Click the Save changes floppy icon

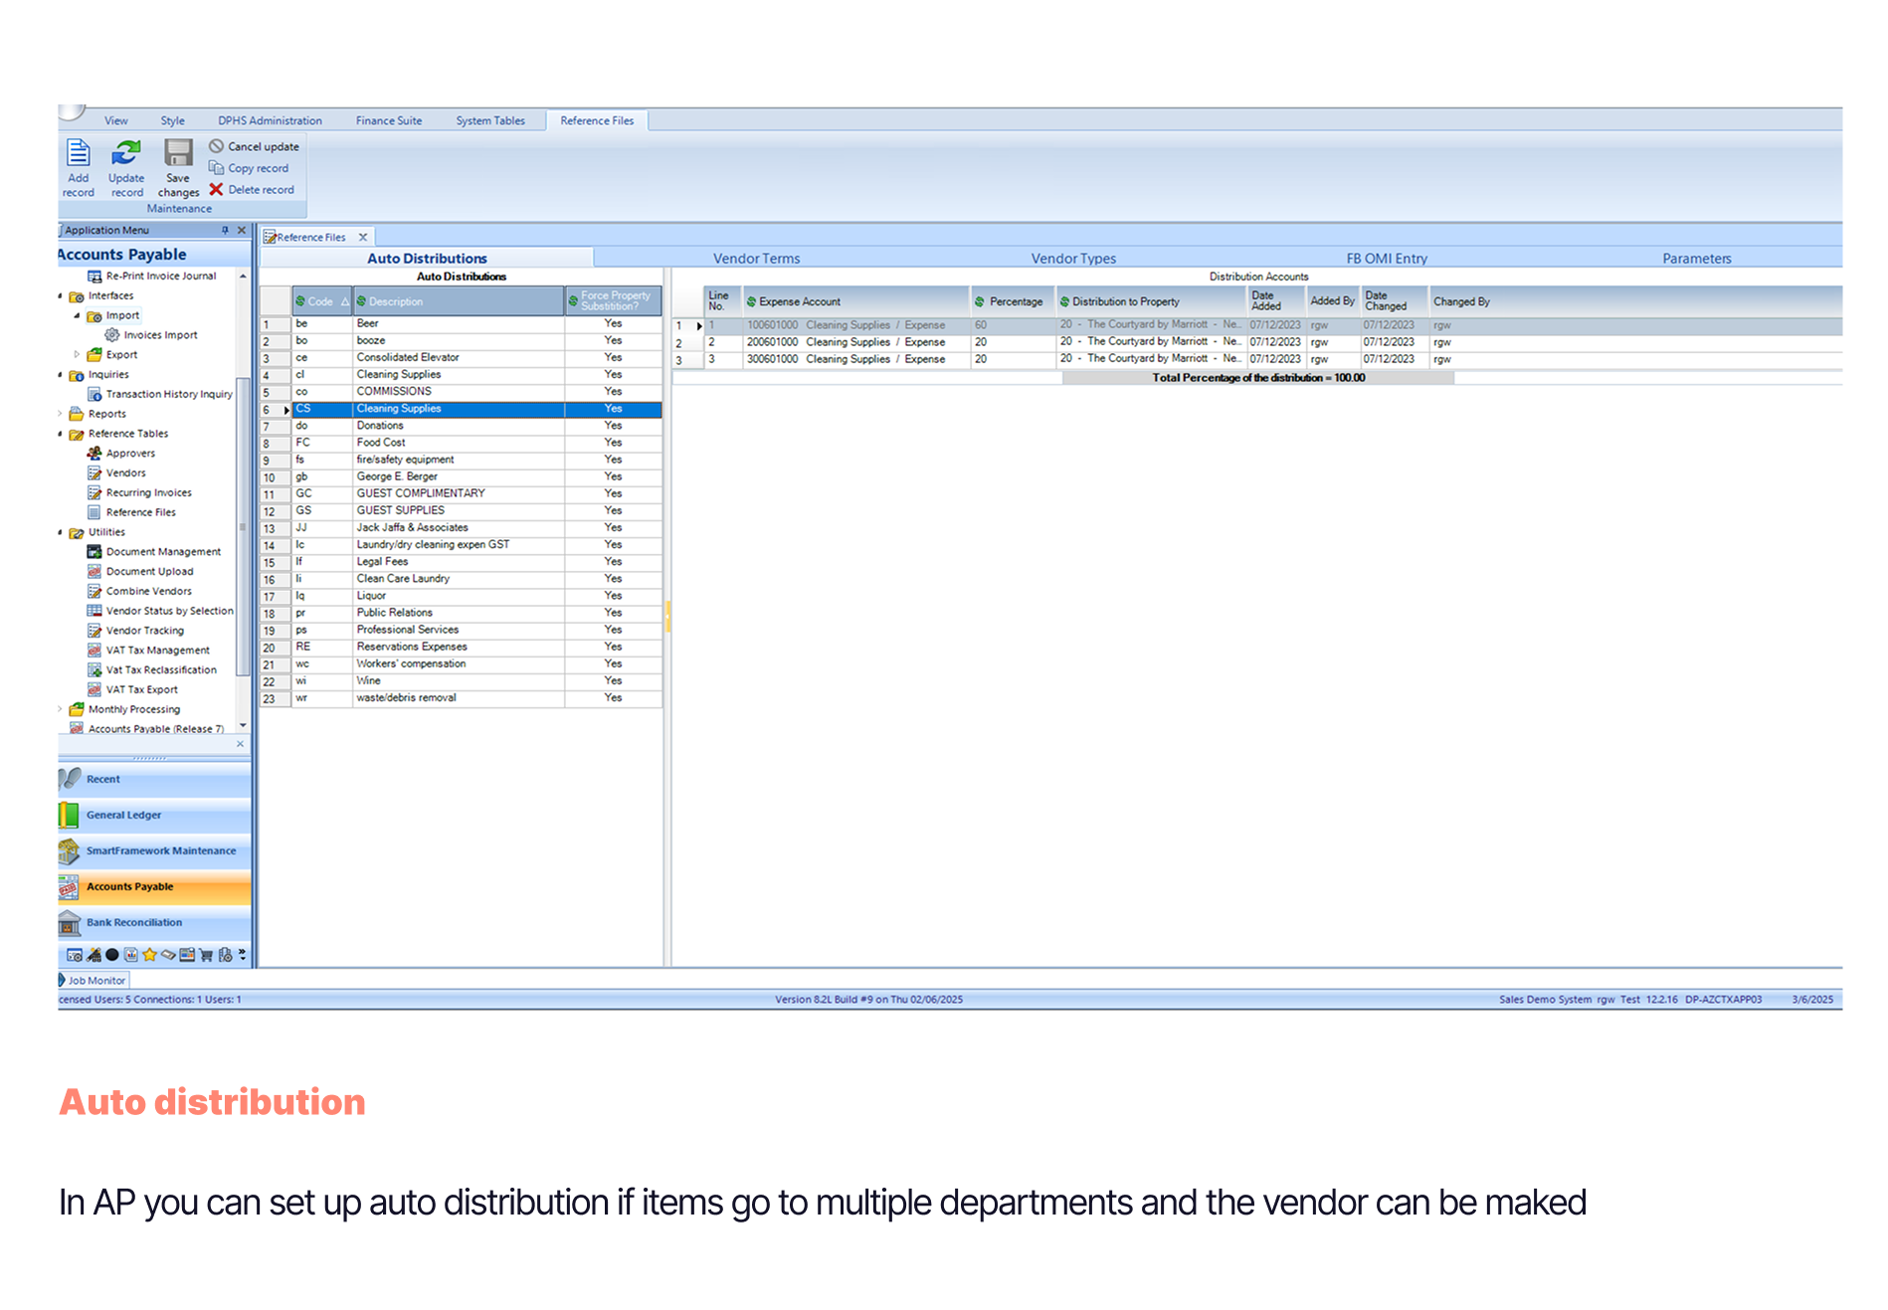click(178, 154)
